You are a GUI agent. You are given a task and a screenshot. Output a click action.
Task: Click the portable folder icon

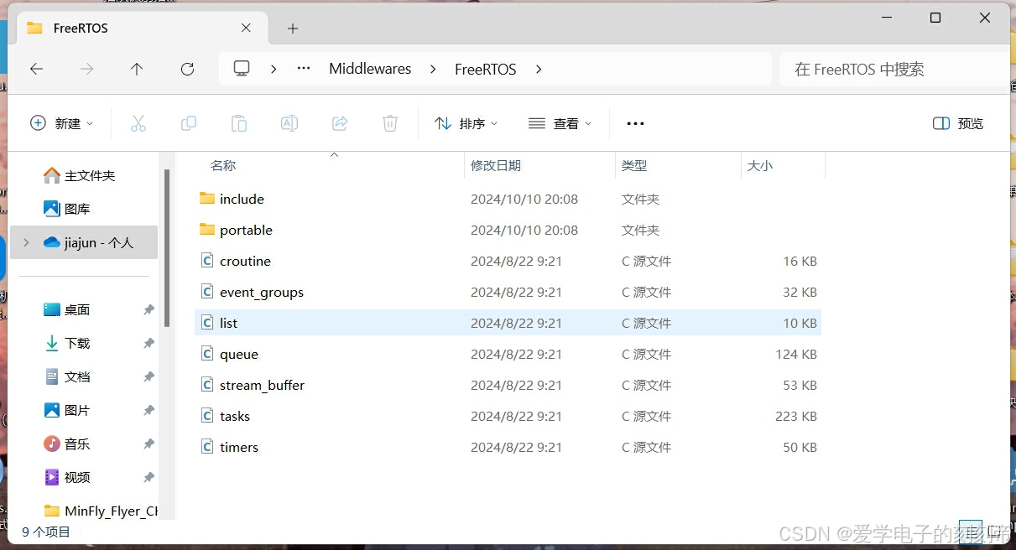click(207, 230)
